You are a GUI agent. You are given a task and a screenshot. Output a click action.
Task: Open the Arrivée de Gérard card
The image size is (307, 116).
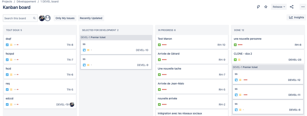(x=192, y=57)
